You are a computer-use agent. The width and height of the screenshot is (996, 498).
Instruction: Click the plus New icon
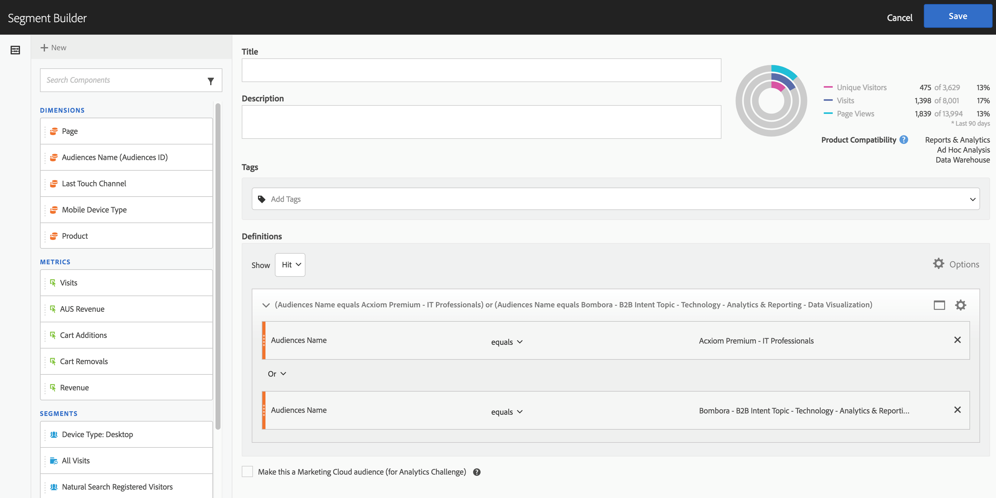pyautogui.click(x=44, y=47)
